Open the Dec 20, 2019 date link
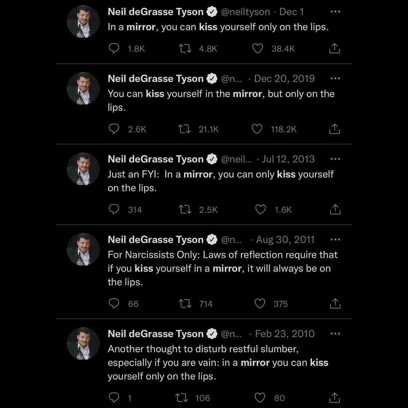408x408 pixels. [284, 78]
